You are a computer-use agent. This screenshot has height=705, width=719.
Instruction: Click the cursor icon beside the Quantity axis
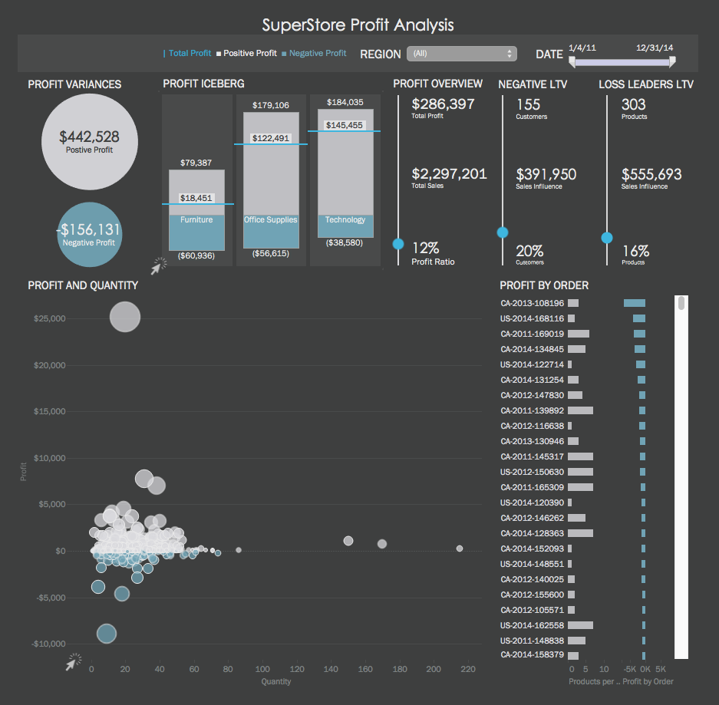[x=74, y=662]
